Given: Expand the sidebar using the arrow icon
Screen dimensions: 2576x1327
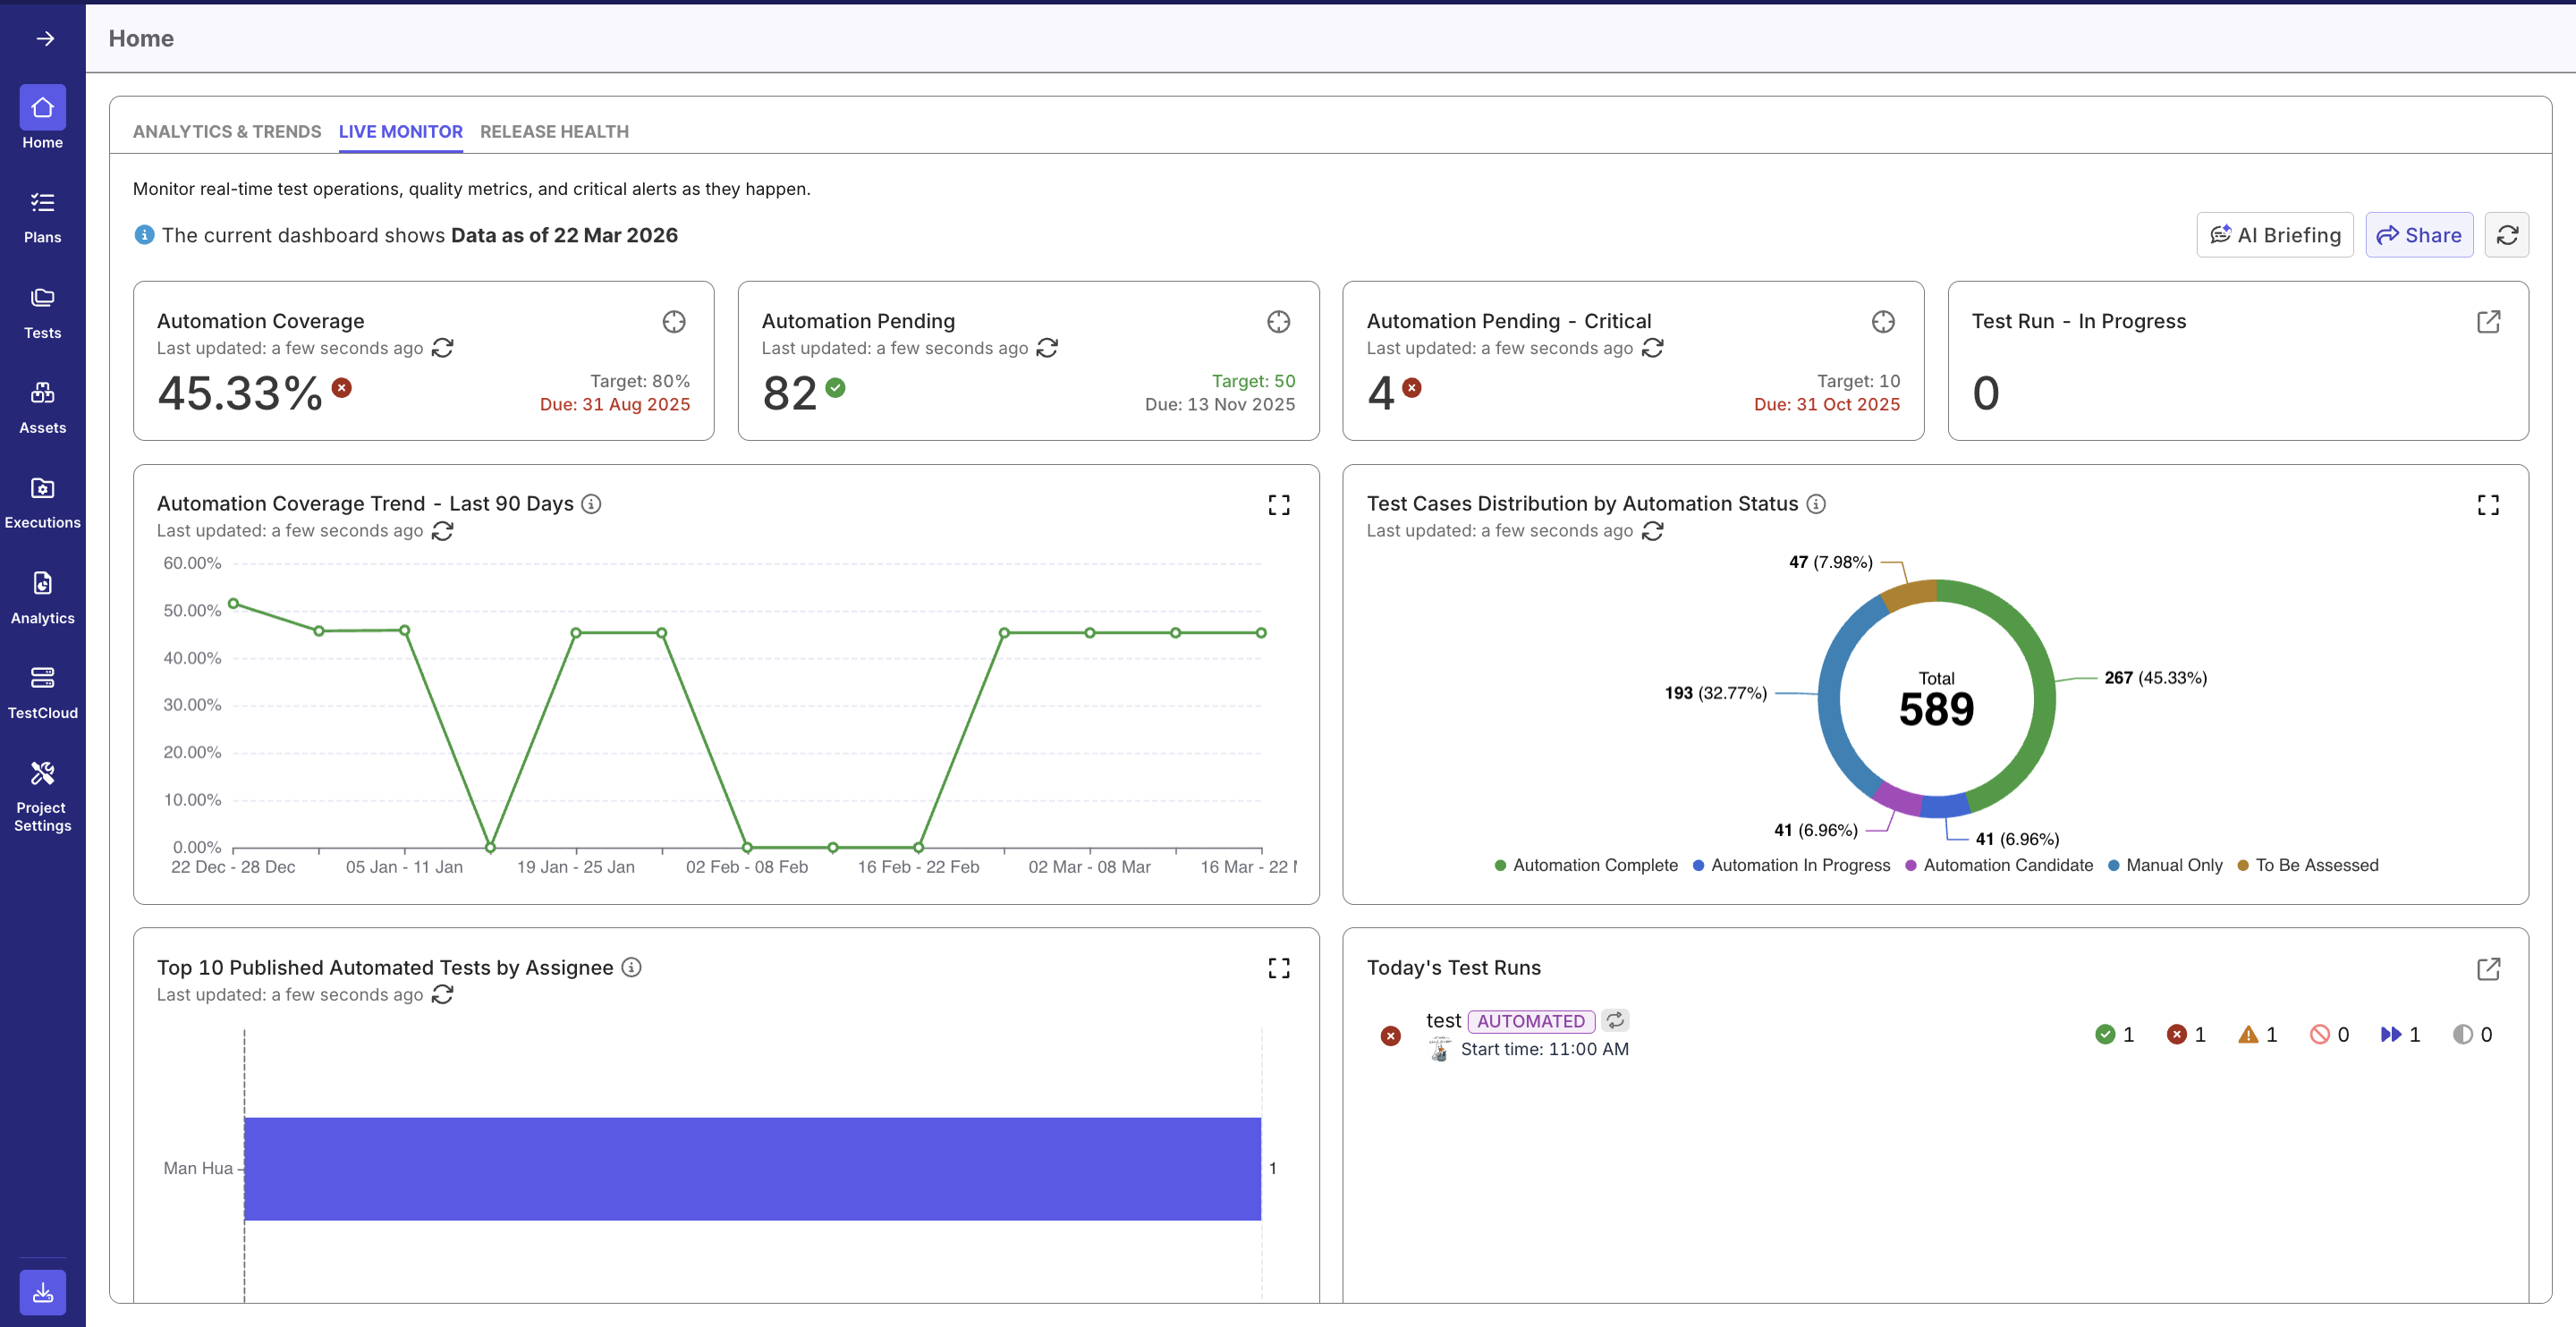Looking at the screenshot, I should 46,38.
